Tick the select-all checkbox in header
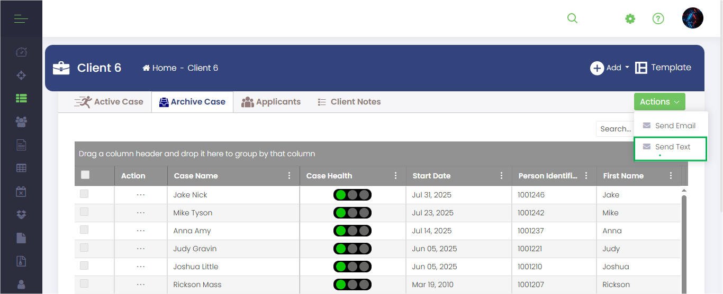This screenshot has width=723, height=294. coord(85,175)
